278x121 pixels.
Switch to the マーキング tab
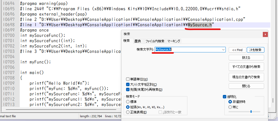coord(174,41)
